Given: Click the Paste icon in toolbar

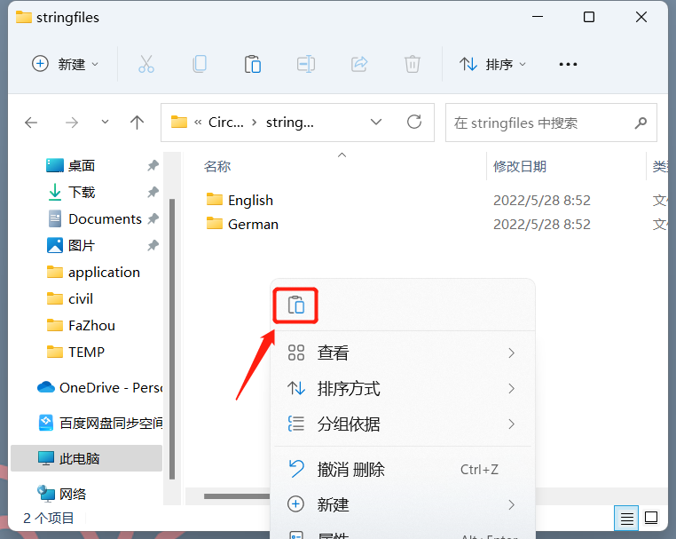Looking at the screenshot, I should pyautogui.click(x=253, y=64).
